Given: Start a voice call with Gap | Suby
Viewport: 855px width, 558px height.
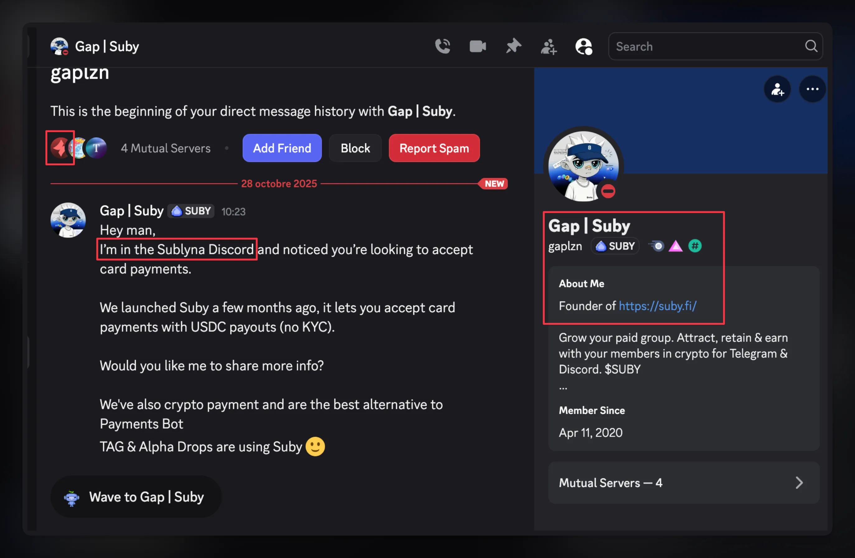Looking at the screenshot, I should point(442,46).
